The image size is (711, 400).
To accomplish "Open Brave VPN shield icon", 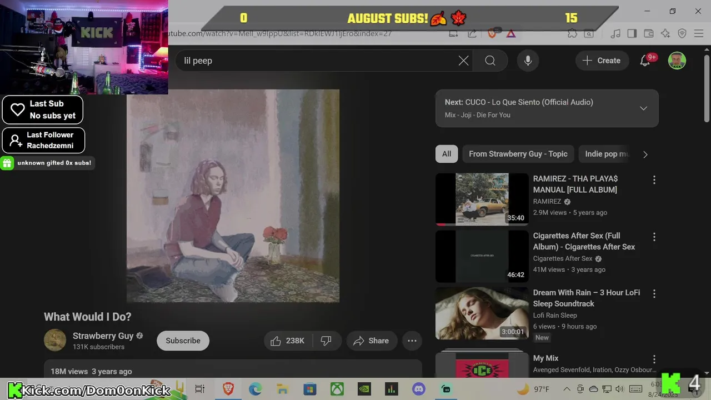I will pyautogui.click(x=682, y=33).
